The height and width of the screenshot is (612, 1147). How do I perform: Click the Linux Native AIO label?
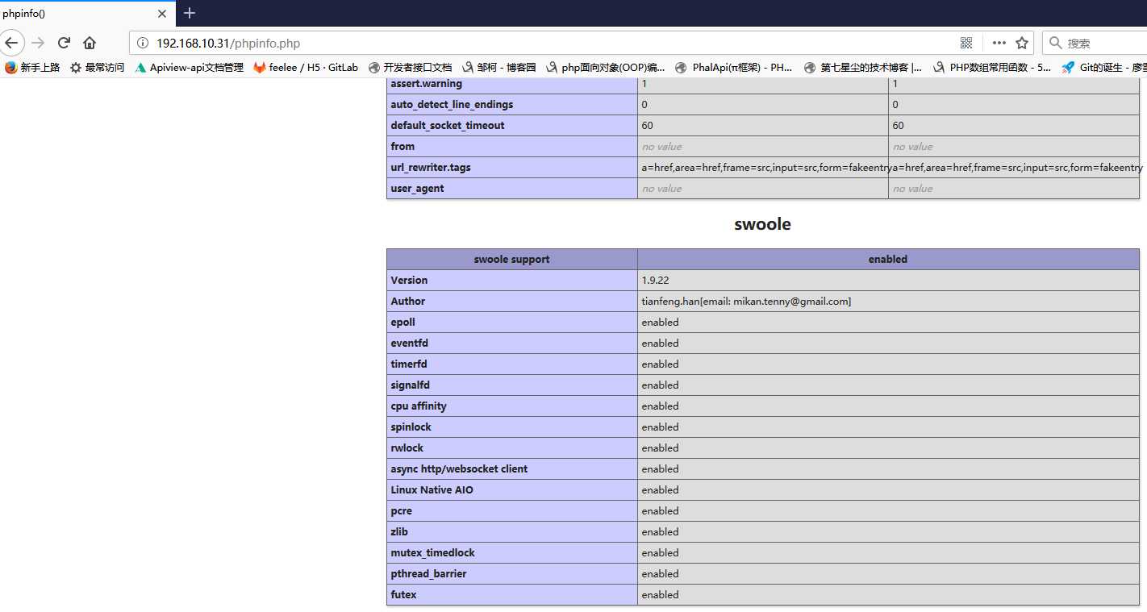[x=432, y=489]
